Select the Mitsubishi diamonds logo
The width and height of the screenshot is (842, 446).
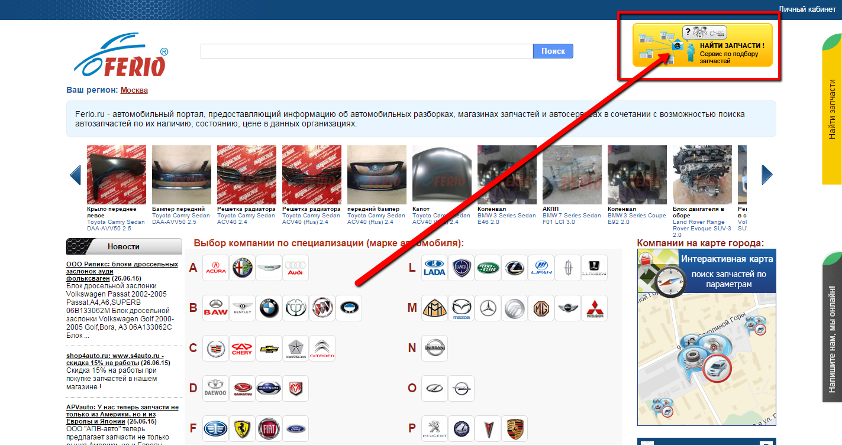[x=595, y=308]
